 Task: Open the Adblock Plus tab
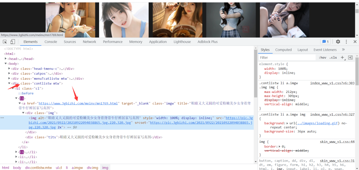pyautogui.click(x=208, y=42)
